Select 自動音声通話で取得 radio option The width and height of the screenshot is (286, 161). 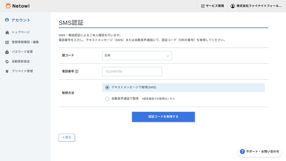[107, 99]
